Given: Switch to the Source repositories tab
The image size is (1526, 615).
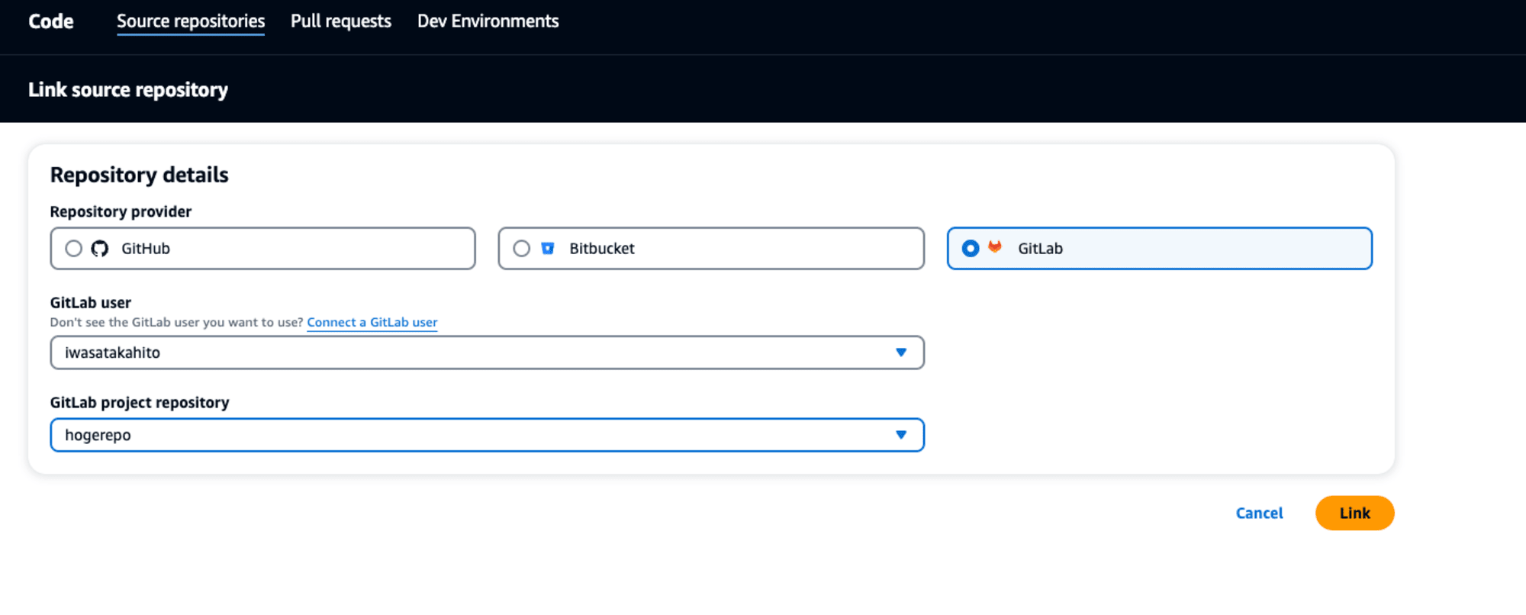Looking at the screenshot, I should [x=191, y=21].
